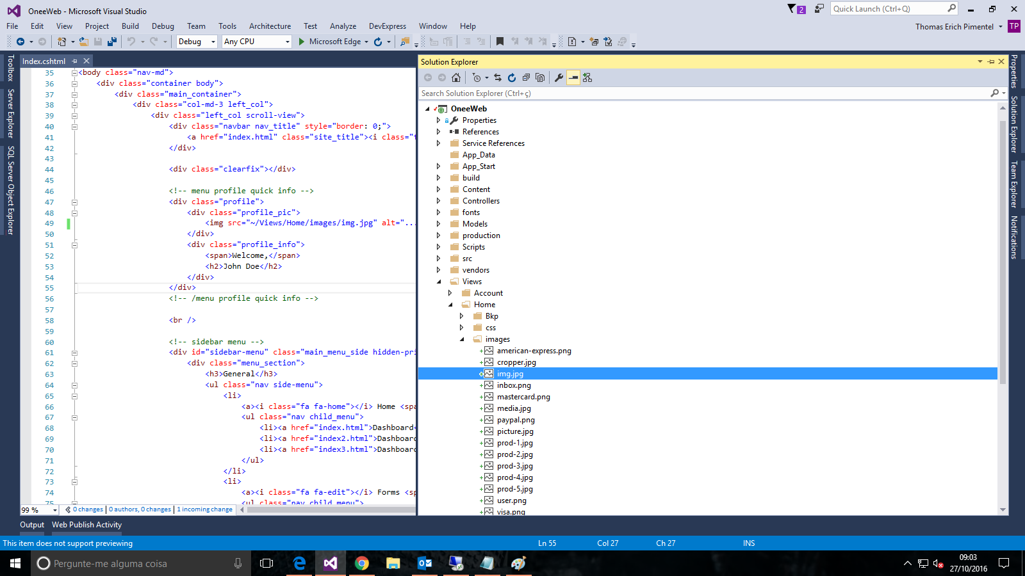Viewport: 1025px width, 576px height.
Task: Click the Refresh browser toolbar icon
Action: click(x=378, y=42)
